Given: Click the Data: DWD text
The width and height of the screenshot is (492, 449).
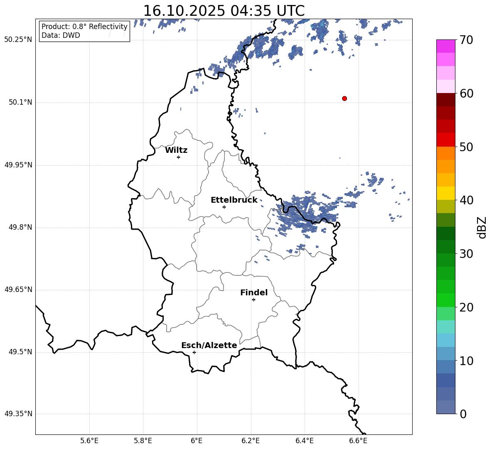Looking at the screenshot, I should [x=61, y=35].
